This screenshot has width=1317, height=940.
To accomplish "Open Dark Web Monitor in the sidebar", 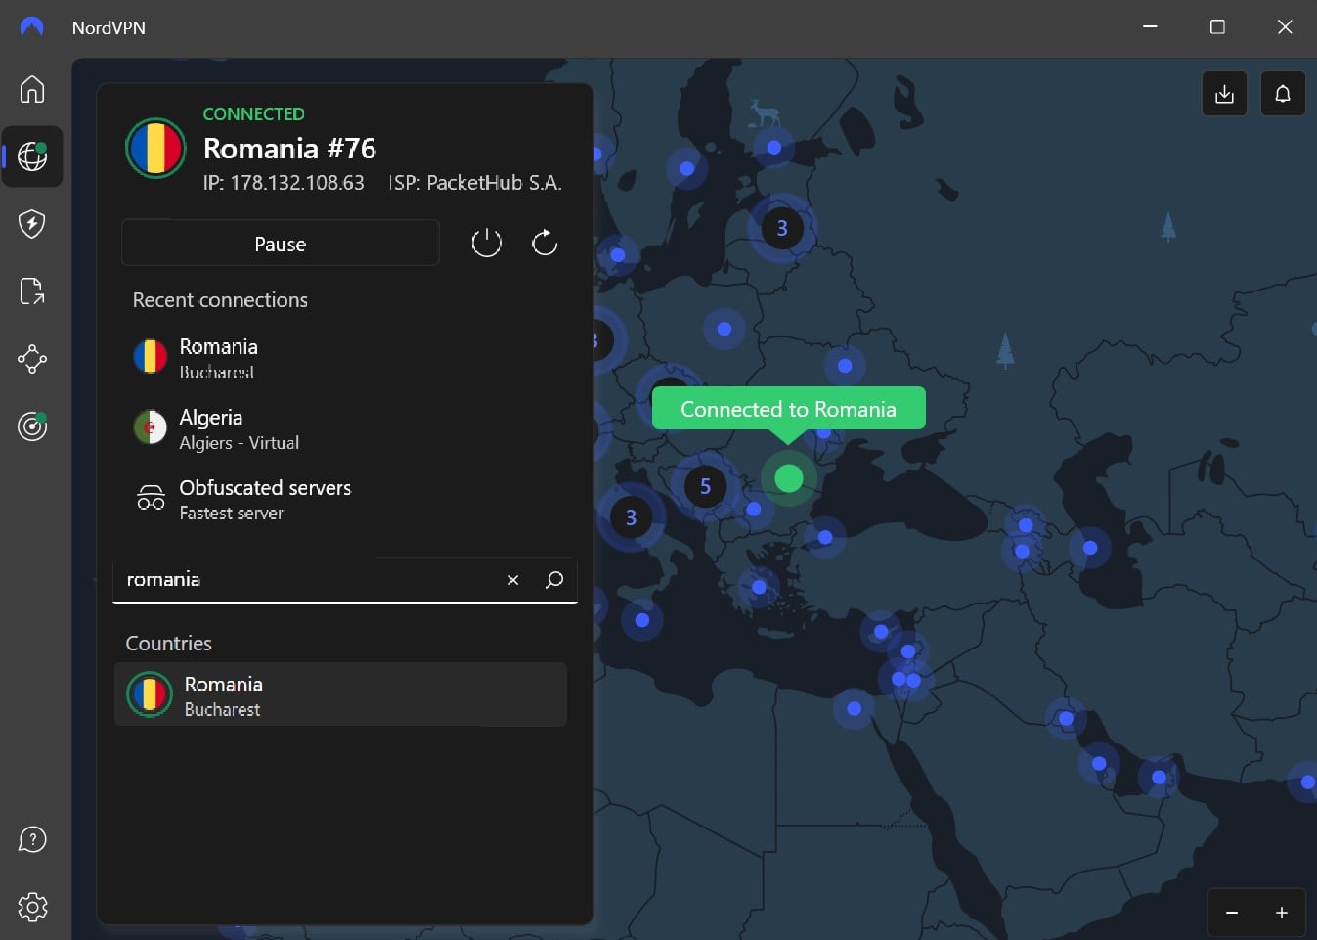I will coord(32,426).
